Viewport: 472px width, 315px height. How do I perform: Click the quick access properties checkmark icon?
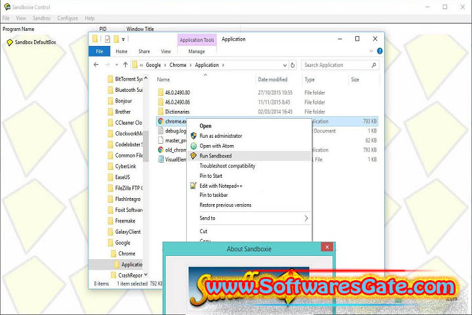108,39
